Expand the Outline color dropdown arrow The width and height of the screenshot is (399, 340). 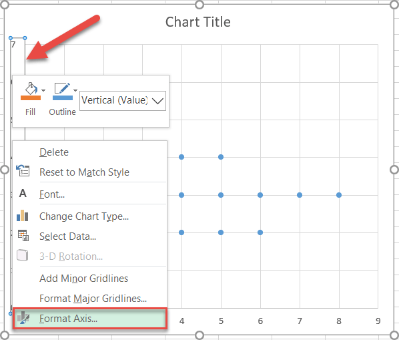[75, 90]
